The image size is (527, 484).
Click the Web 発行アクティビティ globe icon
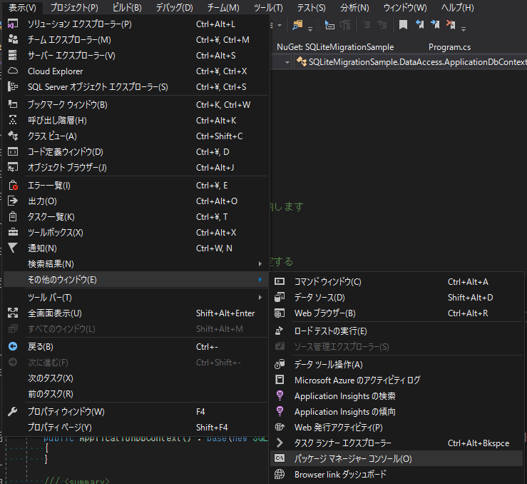[280, 427]
